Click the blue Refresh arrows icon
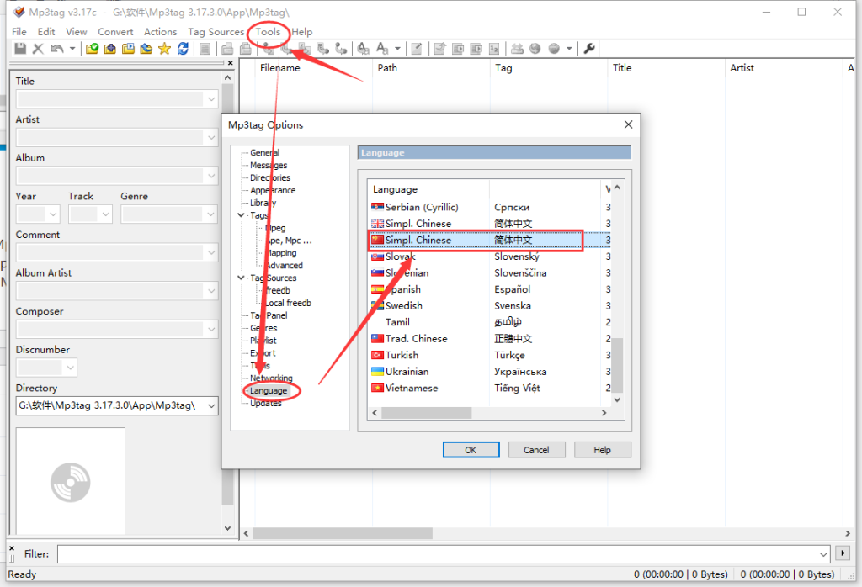862x587 pixels. coord(183,49)
